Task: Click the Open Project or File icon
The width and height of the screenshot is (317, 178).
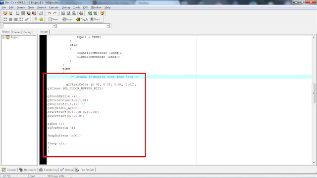Action: 10,13
